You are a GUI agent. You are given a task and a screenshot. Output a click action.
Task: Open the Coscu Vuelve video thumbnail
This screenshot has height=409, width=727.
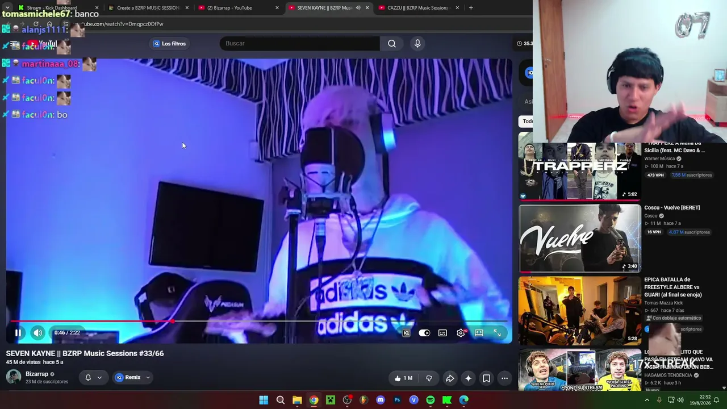(x=580, y=239)
